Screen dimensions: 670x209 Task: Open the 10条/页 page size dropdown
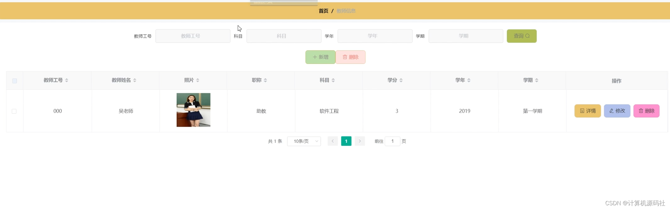304,141
